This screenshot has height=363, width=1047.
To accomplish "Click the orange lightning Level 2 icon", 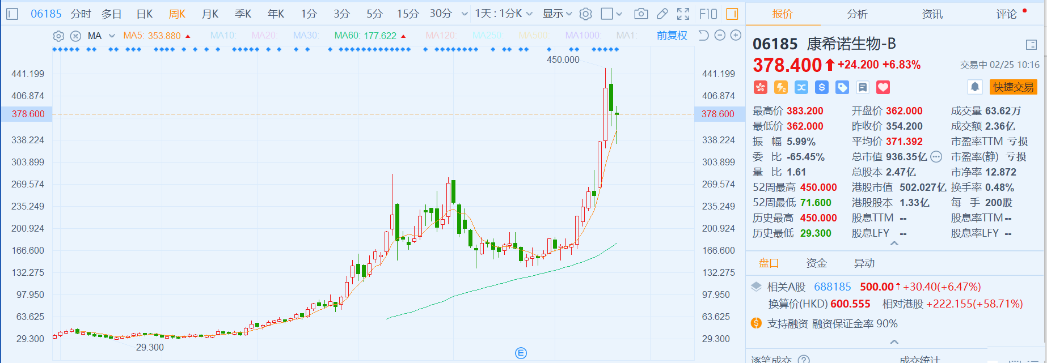I will coord(781,87).
